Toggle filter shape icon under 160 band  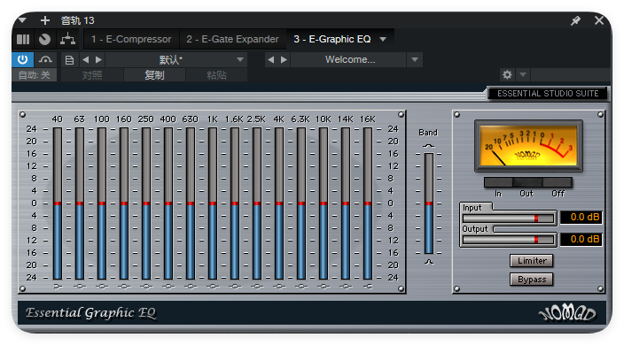124,287
